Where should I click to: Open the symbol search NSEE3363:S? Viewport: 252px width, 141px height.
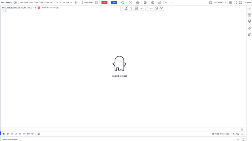[7, 3]
